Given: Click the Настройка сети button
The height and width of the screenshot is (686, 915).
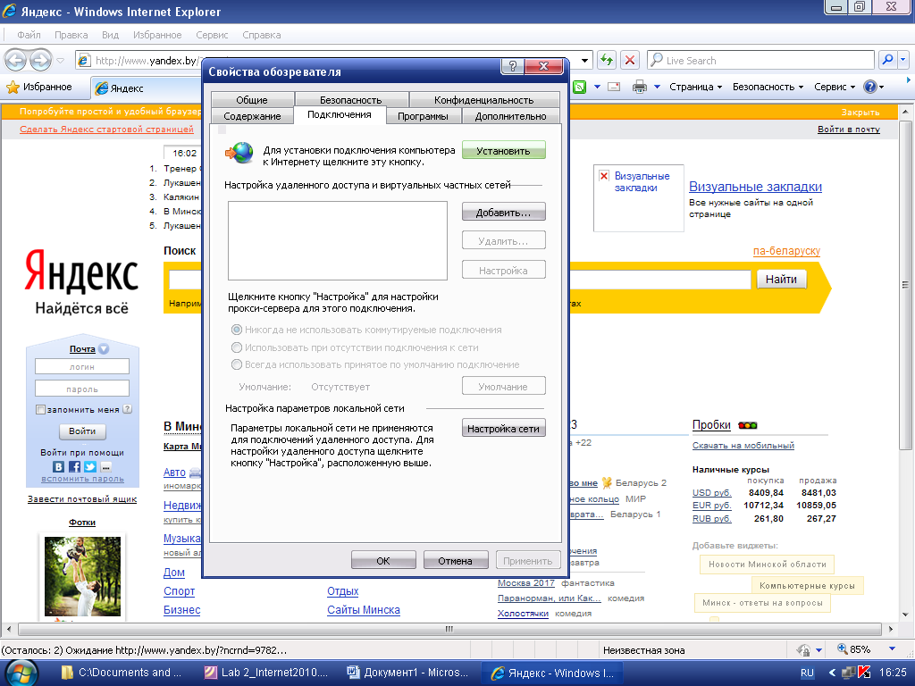Looking at the screenshot, I should coord(504,428).
